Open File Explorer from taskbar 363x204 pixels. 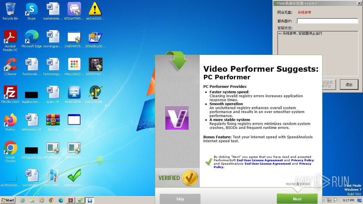(x=32, y=200)
